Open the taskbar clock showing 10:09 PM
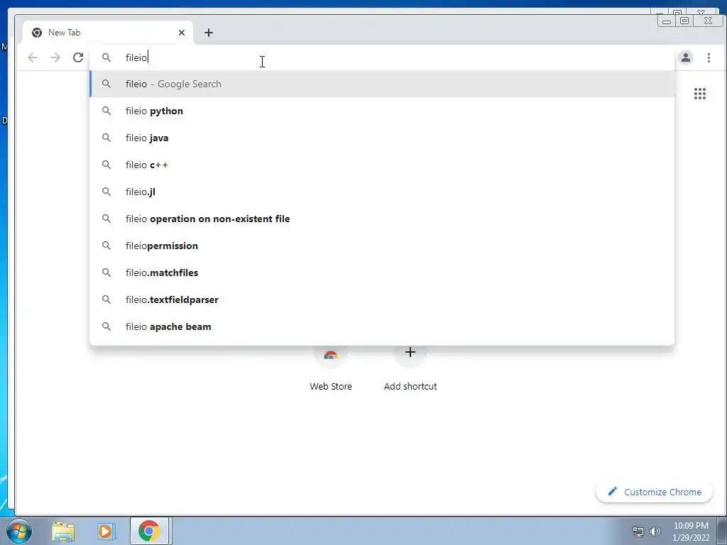The height and width of the screenshot is (545, 727). click(691, 531)
